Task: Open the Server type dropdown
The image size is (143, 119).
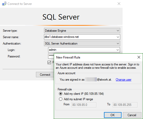Action: click(x=82, y=31)
